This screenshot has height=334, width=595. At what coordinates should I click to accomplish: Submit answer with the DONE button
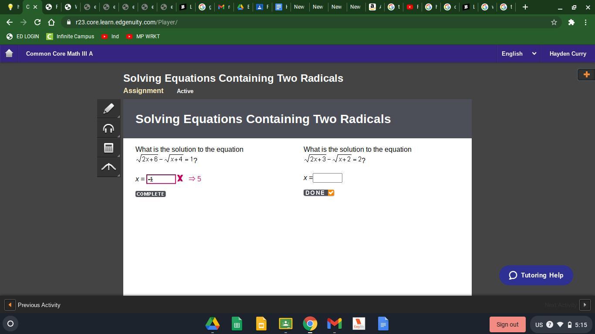click(x=318, y=193)
